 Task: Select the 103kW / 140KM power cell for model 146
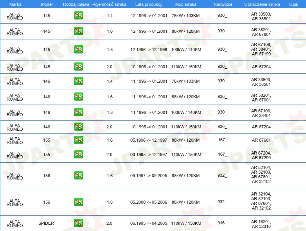tap(186, 112)
